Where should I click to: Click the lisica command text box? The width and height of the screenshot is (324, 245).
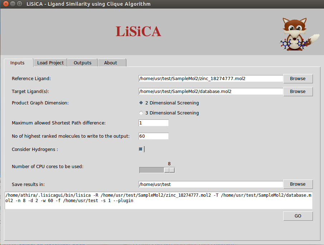coord(158,200)
